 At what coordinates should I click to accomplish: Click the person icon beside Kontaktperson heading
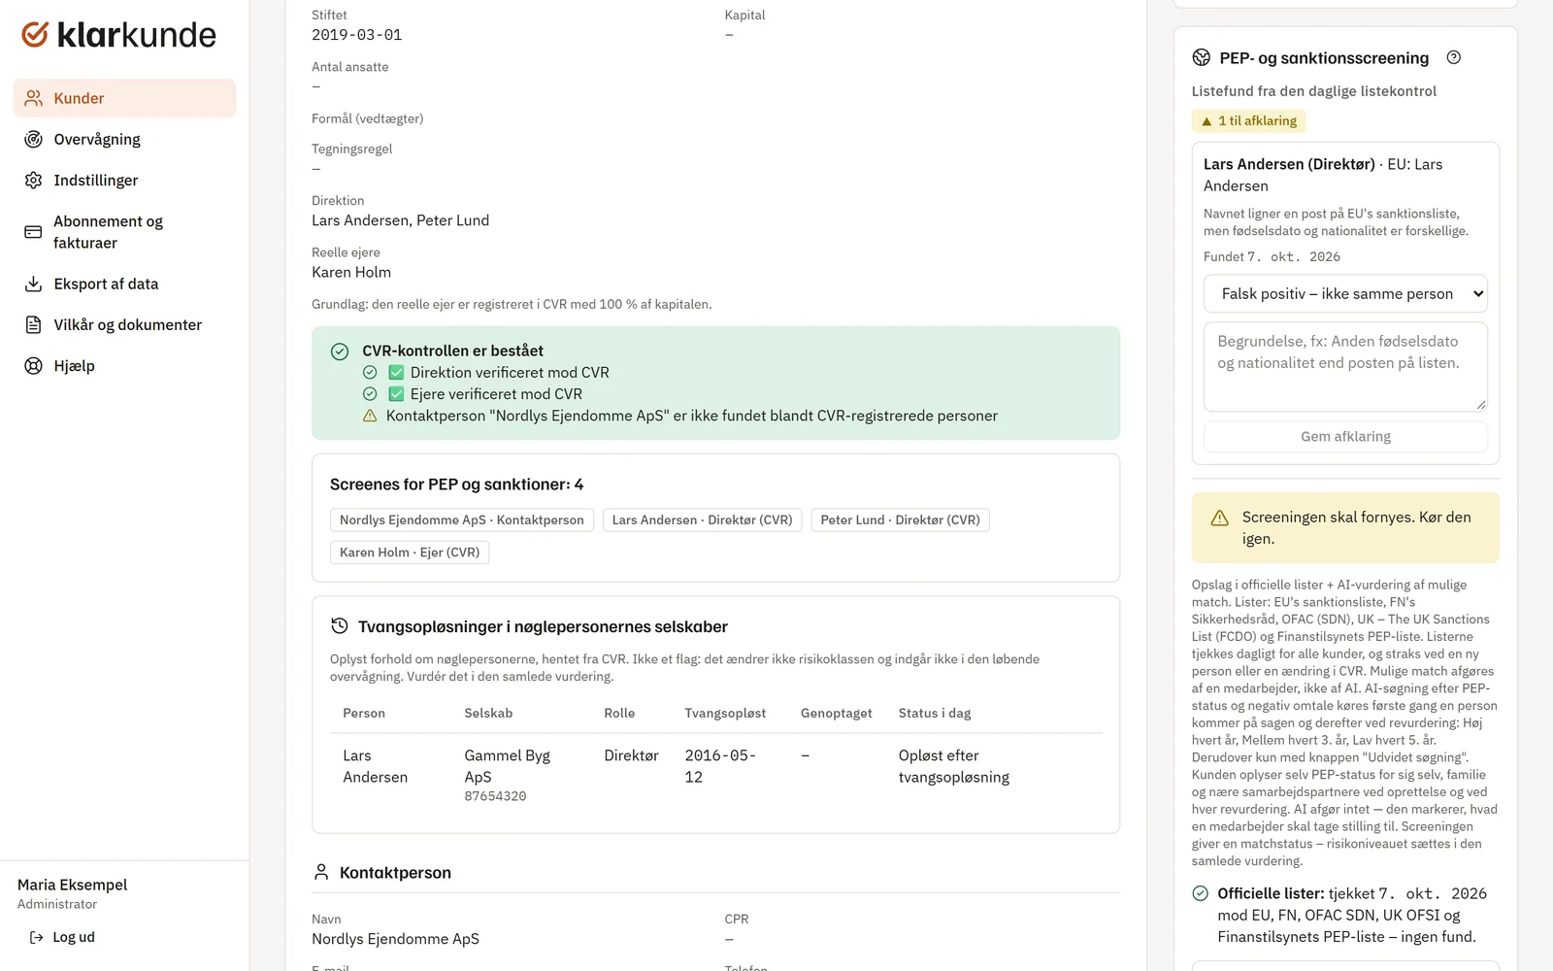pos(321,872)
